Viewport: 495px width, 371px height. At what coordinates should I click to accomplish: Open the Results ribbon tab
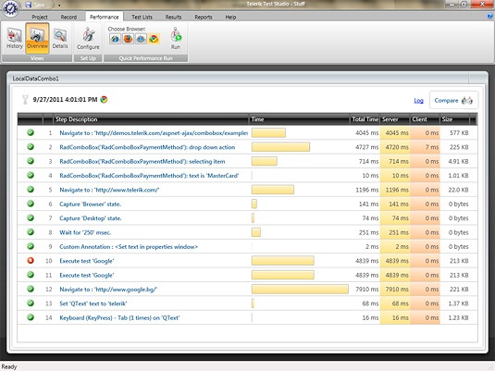click(x=173, y=17)
